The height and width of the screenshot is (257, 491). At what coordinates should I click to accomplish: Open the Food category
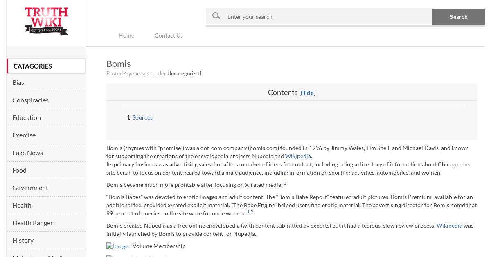coord(46,170)
